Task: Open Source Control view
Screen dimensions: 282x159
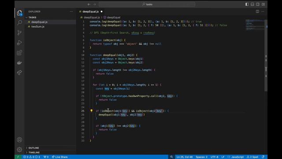Action: click(x=19, y=32)
